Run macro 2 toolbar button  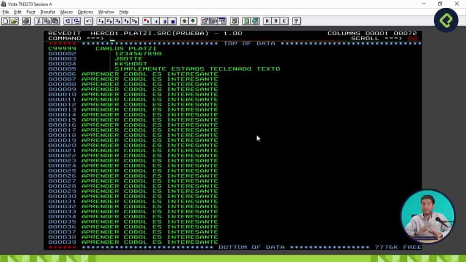109,21
